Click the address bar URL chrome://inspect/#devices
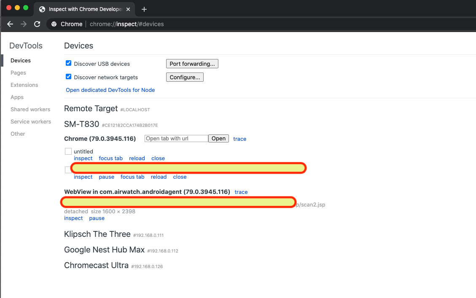Image resolution: width=476 pixels, height=298 pixels. 126,24
